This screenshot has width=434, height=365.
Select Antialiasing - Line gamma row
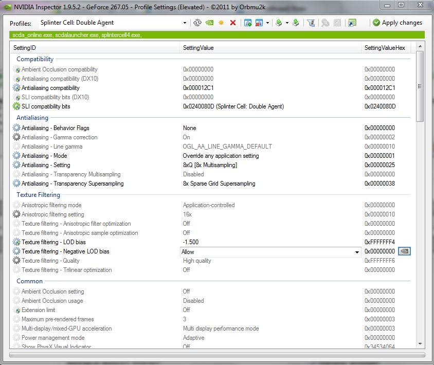pyautogui.click(x=210, y=147)
